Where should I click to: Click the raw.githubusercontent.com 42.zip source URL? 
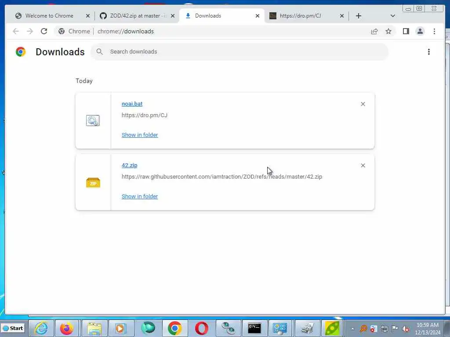coord(222,176)
